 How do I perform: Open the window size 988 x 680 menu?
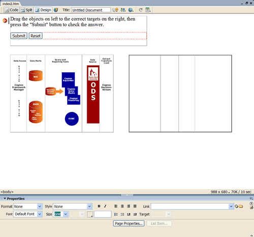click(220, 192)
